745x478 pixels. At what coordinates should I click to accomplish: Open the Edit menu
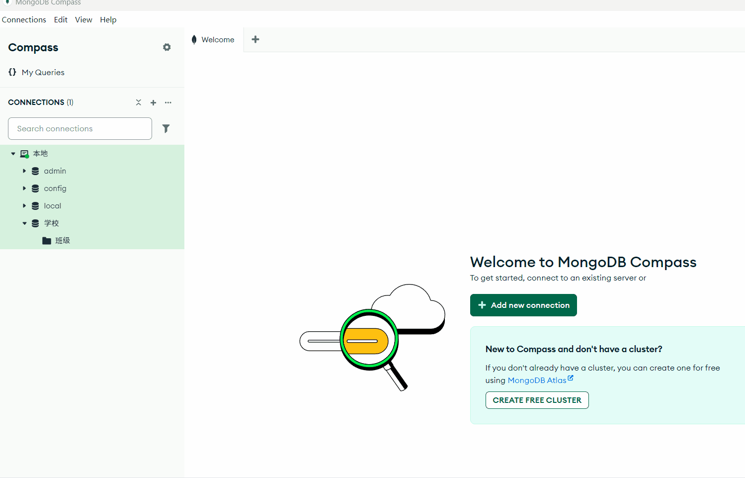(x=61, y=20)
